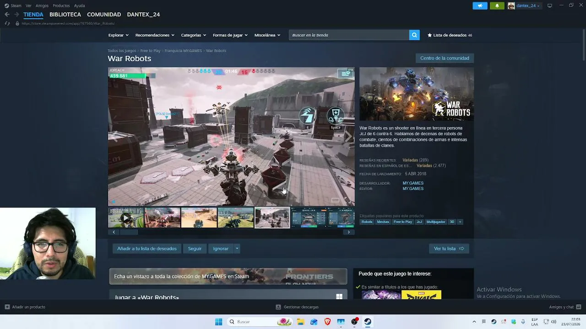
Task: Switch to the TIENDA tab
Action: (x=33, y=15)
